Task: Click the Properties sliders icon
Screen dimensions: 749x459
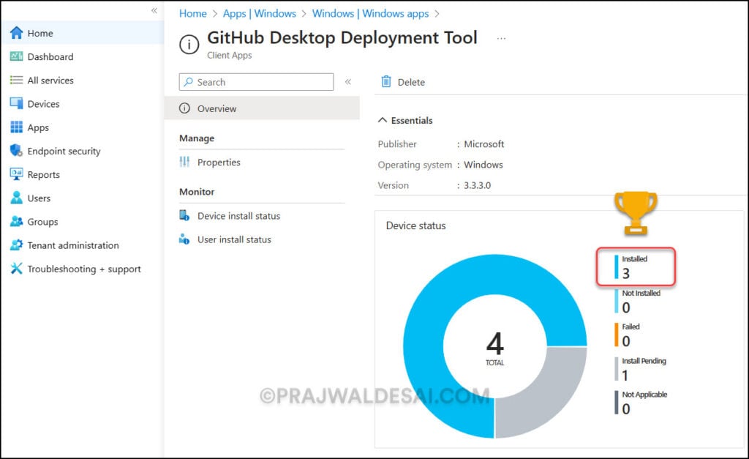Action: (x=184, y=162)
